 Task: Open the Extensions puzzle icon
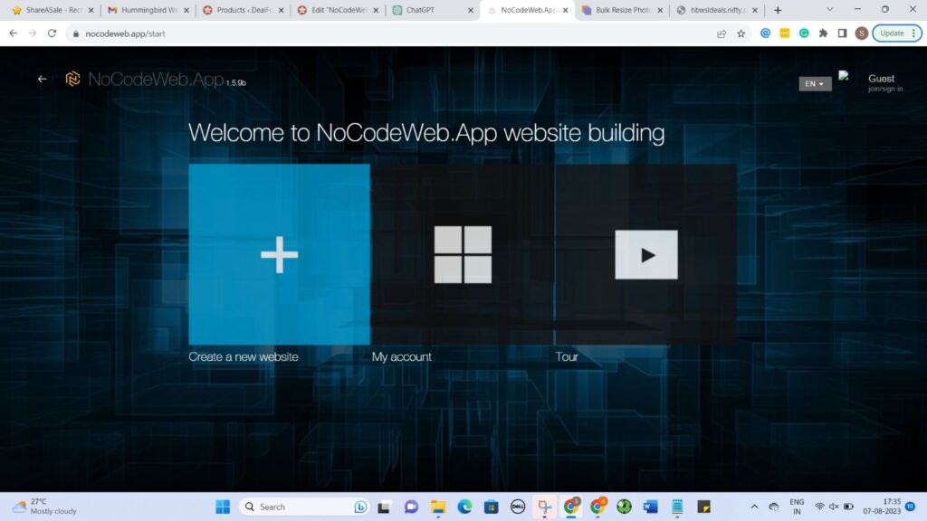[x=823, y=33]
